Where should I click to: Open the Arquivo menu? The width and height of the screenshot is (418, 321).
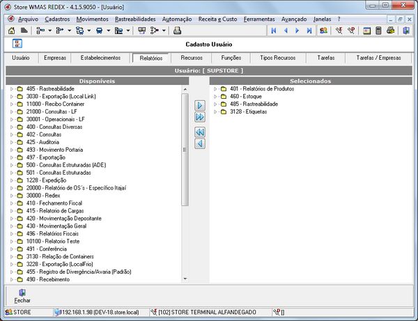click(28, 19)
